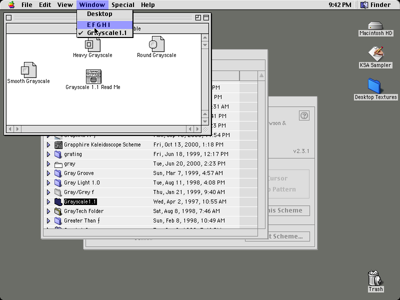This screenshot has width=400, height=300.
Task: Select the Trash icon
Action: coord(374,278)
